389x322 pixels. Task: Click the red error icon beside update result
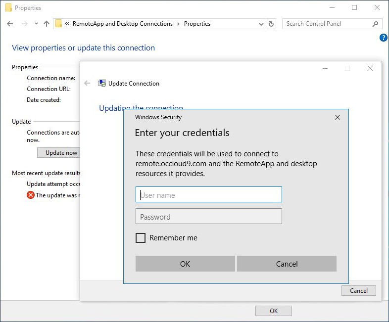31,195
